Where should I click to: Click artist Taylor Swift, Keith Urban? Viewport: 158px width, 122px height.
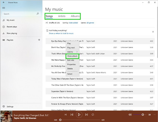tap(95, 54)
